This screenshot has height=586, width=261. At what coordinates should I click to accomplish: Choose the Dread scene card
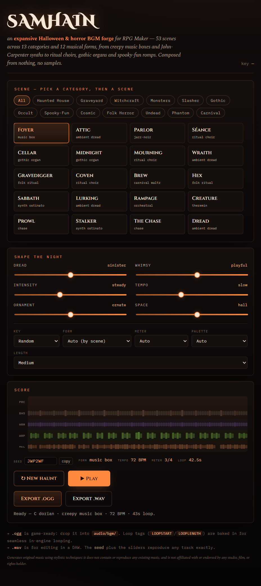[215, 224]
